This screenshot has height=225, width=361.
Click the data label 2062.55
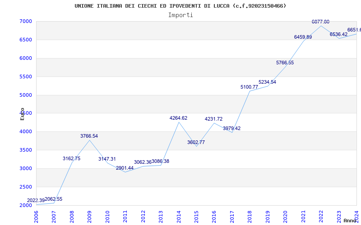tap(53, 199)
